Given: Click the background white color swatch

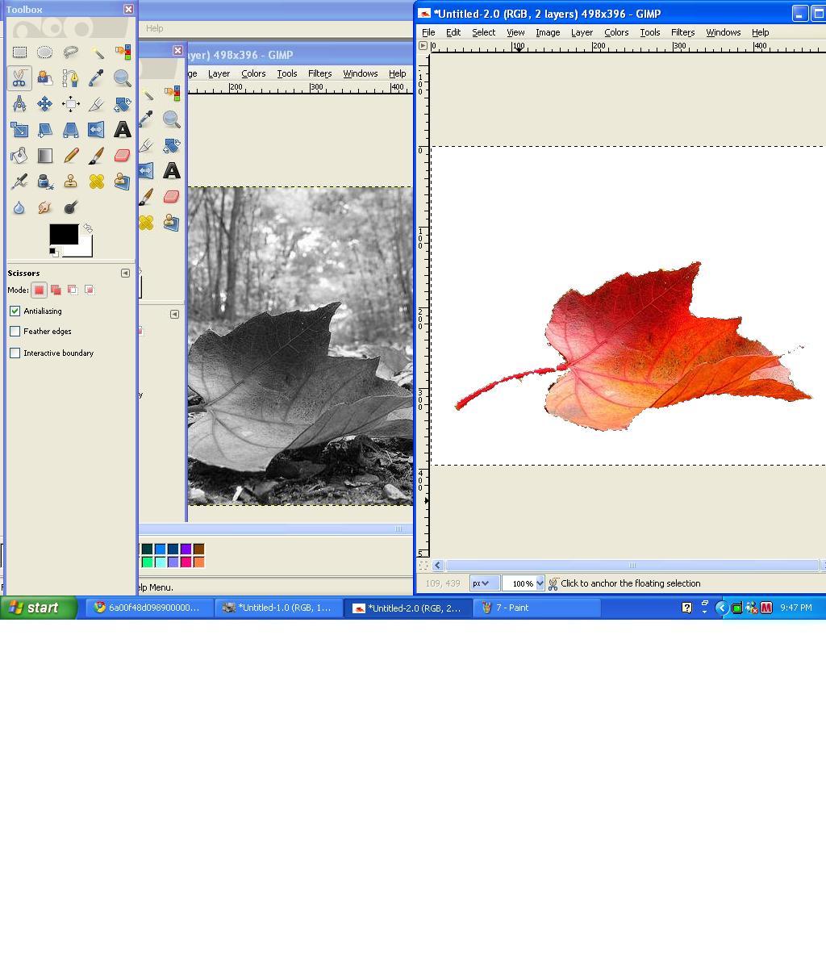Looking at the screenshot, I should [x=85, y=249].
